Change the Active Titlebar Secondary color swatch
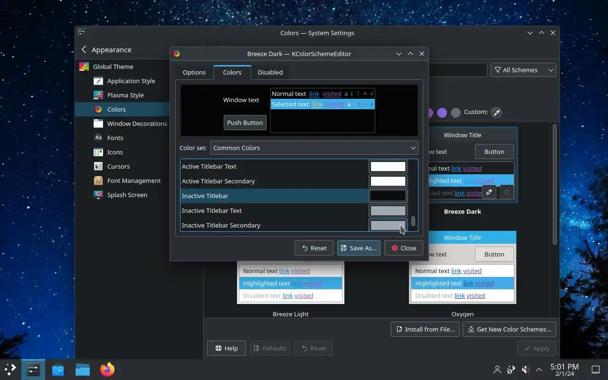Image resolution: width=608 pixels, height=380 pixels. pos(388,181)
